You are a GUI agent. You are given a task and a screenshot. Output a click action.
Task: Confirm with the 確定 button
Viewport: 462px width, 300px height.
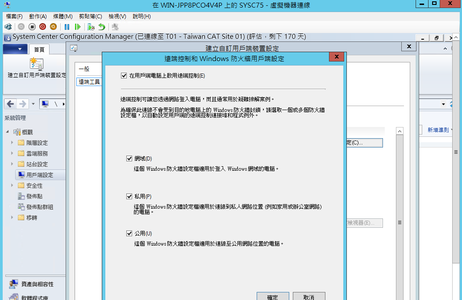tap(273, 296)
